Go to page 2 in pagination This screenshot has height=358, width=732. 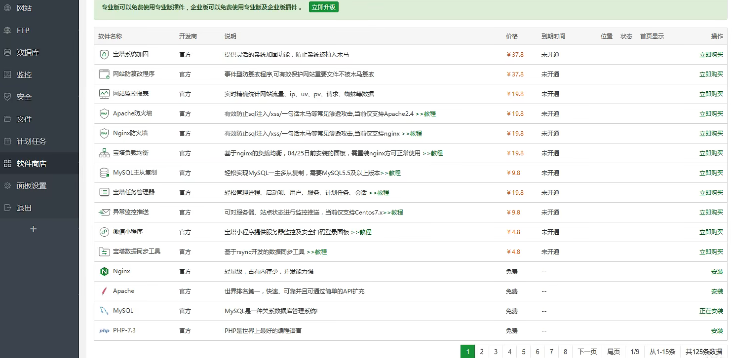(x=482, y=352)
